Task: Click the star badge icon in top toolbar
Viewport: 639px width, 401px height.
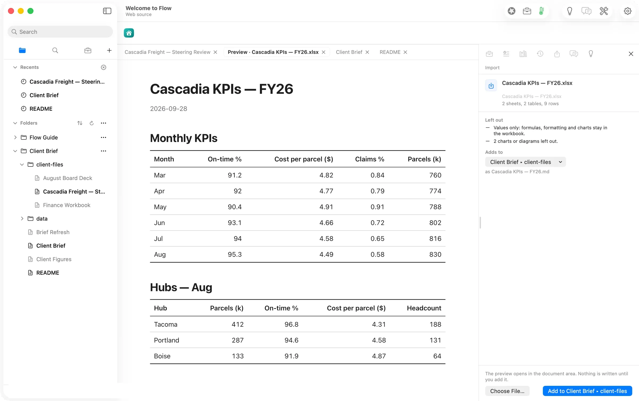Action: pos(511,11)
